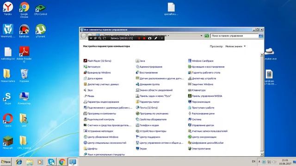Open Параметры папок item
This screenshot has height=166, width=296.
click(148, 102)
